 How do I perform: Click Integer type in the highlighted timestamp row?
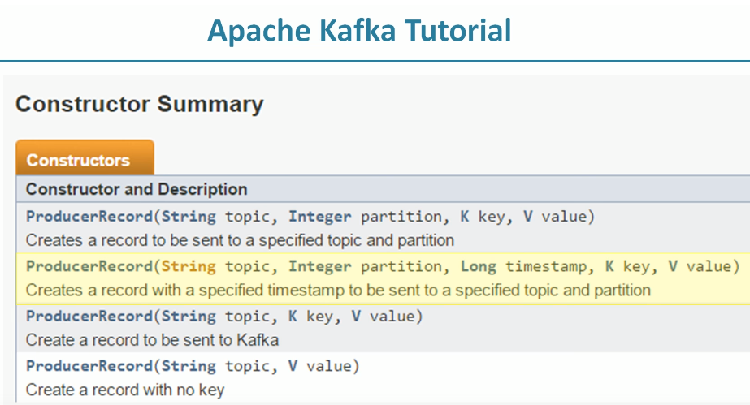coord(319,266)
